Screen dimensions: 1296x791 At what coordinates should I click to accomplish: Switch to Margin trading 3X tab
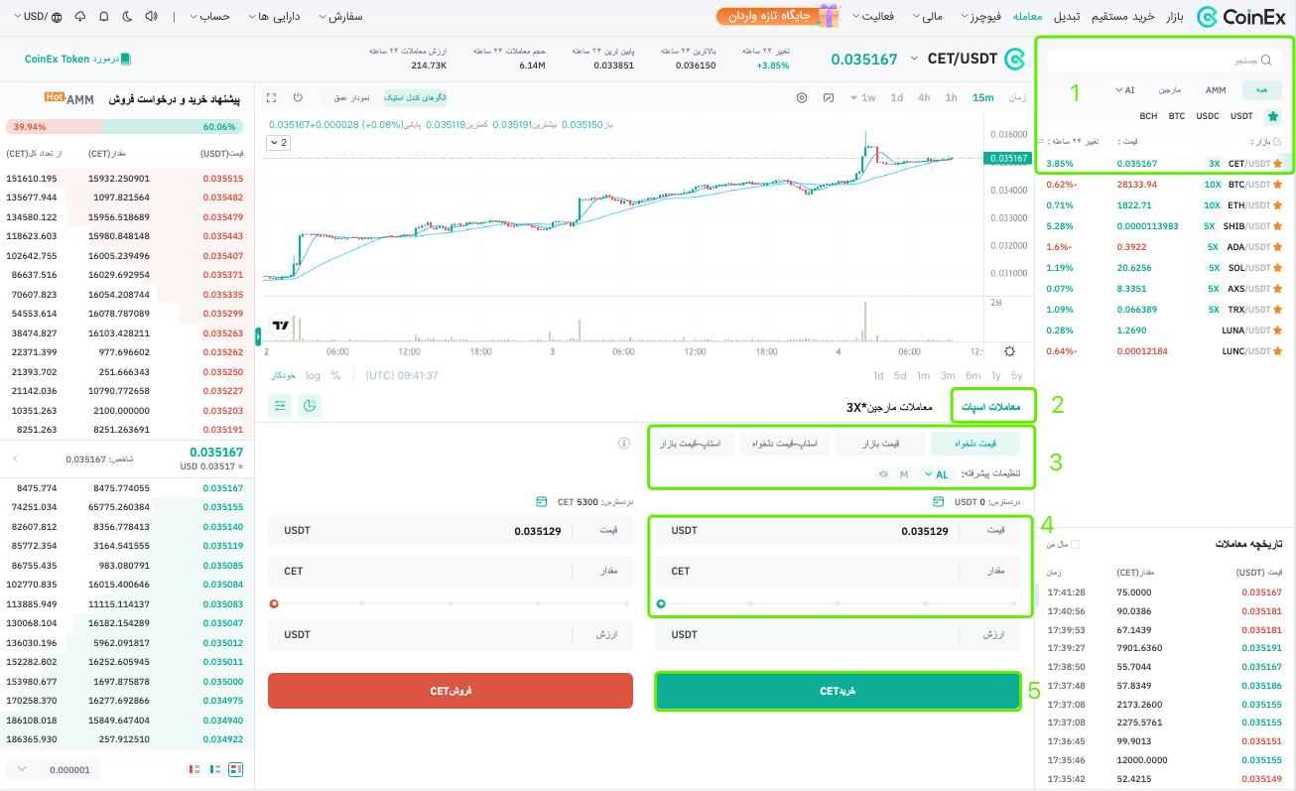tap(889, 407)
